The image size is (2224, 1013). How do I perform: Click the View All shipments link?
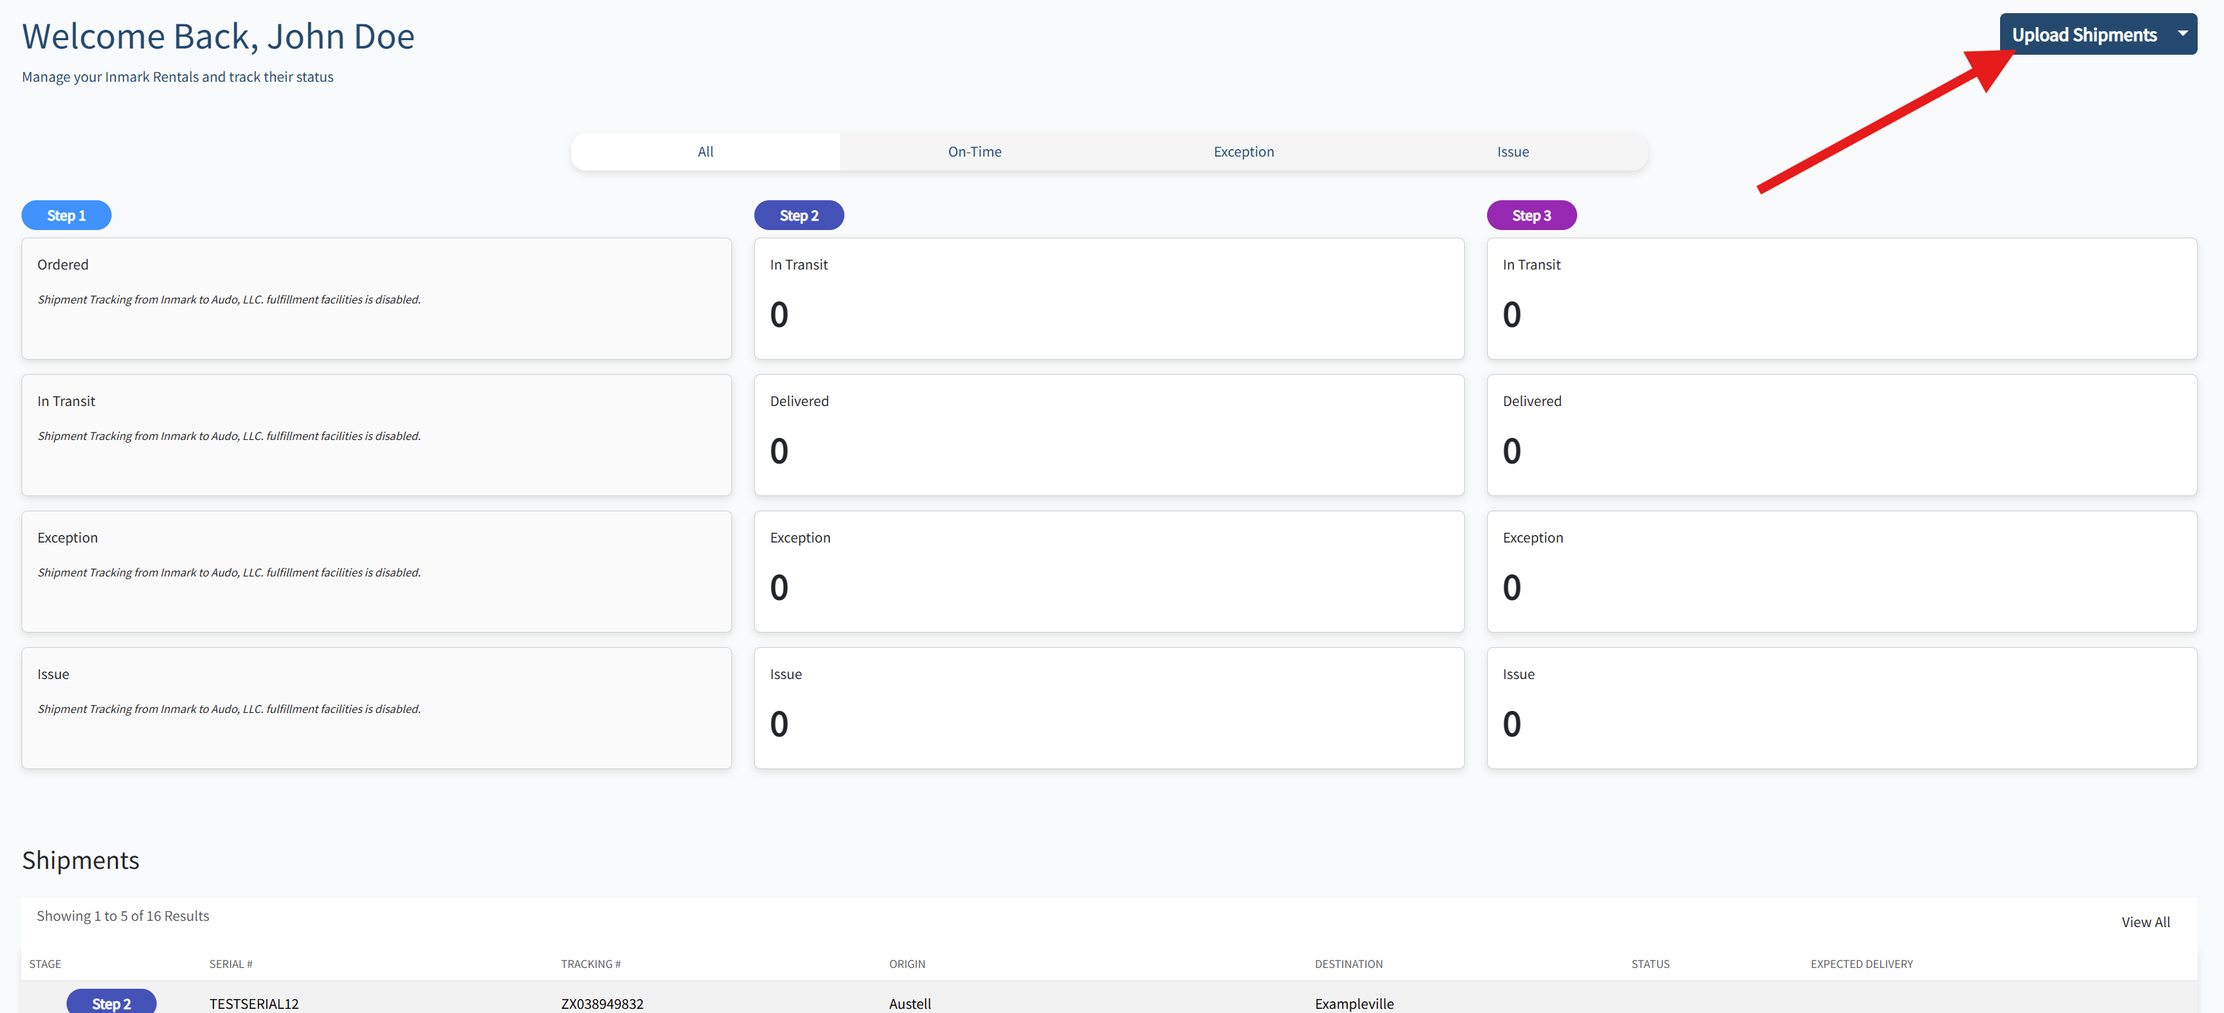coord(2146,922)
